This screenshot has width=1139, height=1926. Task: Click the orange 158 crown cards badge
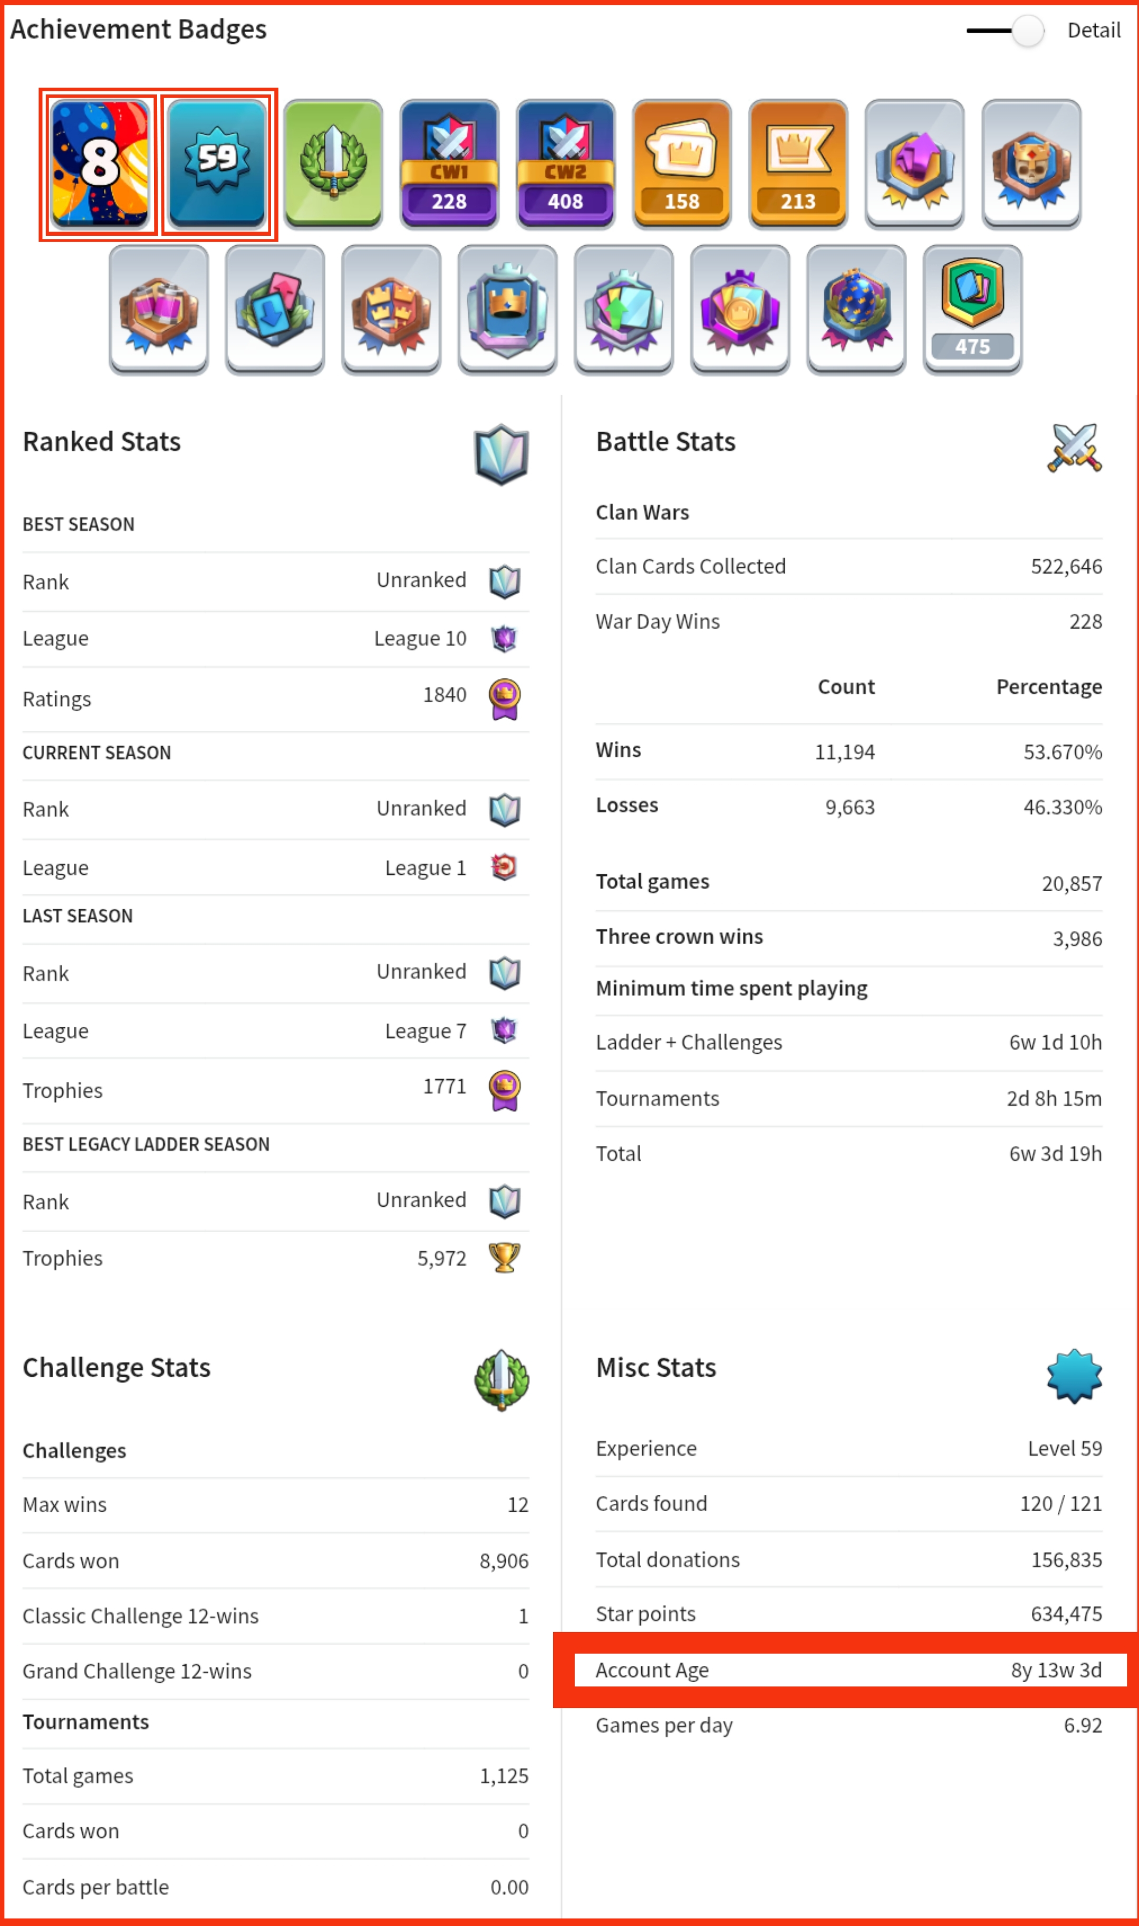coord(682,164)
